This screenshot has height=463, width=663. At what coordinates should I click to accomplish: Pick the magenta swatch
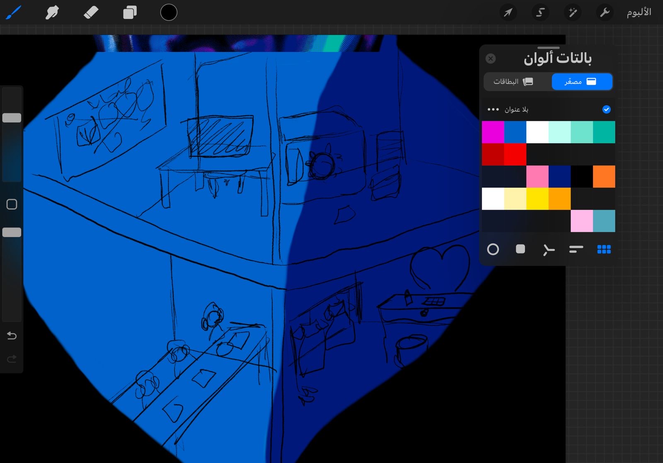tap(493, 132)
